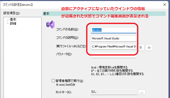Viewport: 170px width, 98px height.
Task: Click the 実行ファイル・URLなど(F) label
Action: pos(71,46)
